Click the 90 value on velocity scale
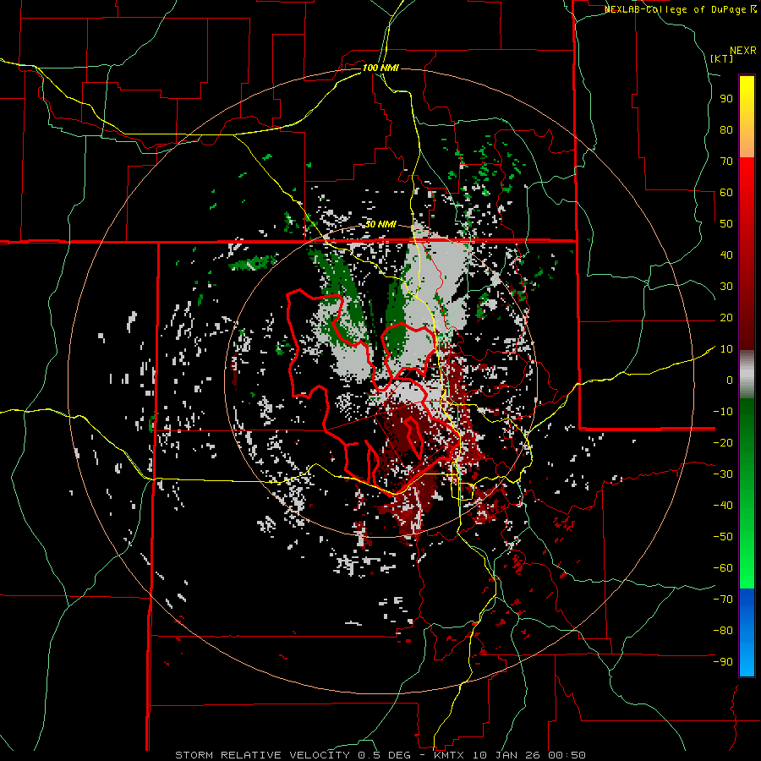The width and height of the screenshot is (761, 761). 726,99
